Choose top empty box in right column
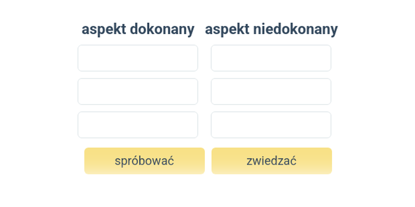The width and height of the screenshot is (415, 207). (x=271, y=58)
